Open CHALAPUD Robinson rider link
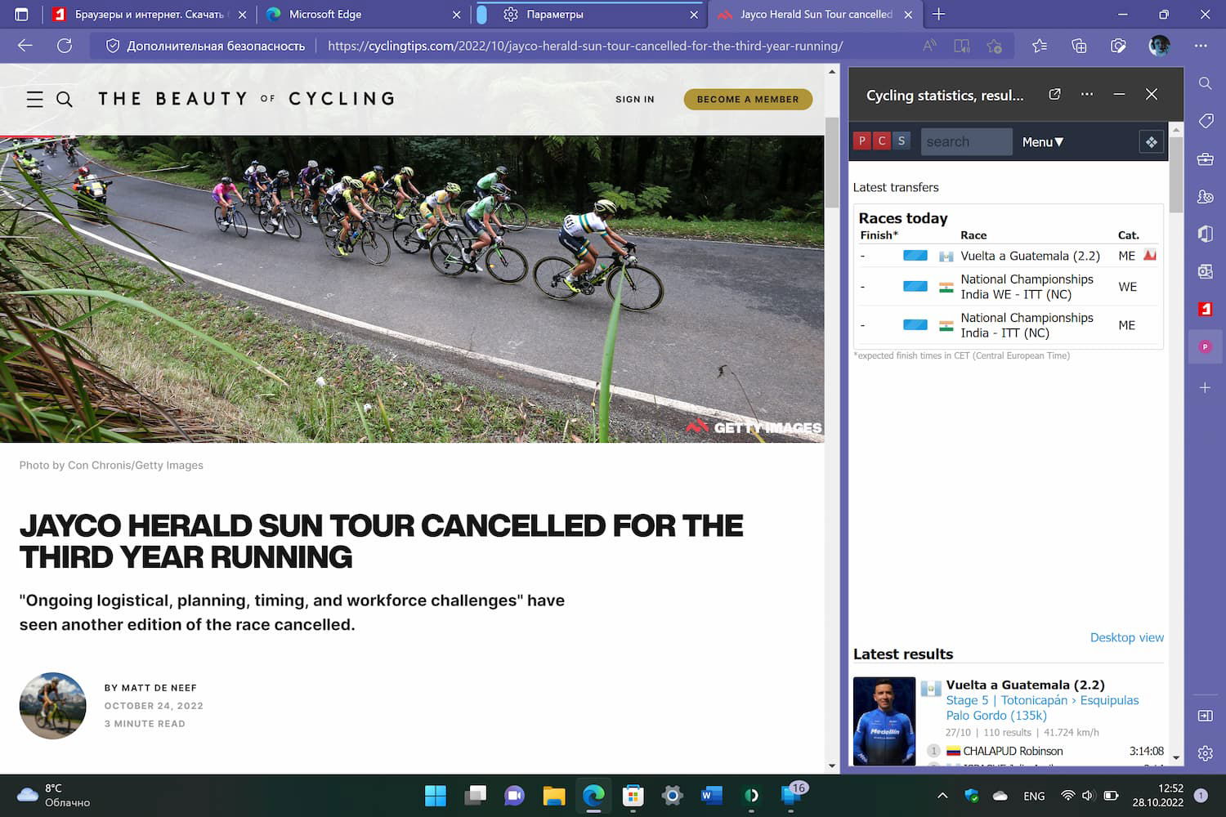Image resolution: width=1226 pixels, height=817 pixels. coord(1013,751)
